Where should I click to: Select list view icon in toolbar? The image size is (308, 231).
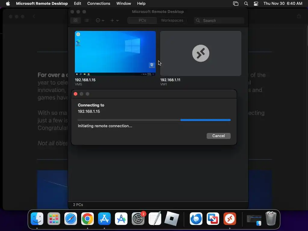pyautogui.click(x=87, y=20)
